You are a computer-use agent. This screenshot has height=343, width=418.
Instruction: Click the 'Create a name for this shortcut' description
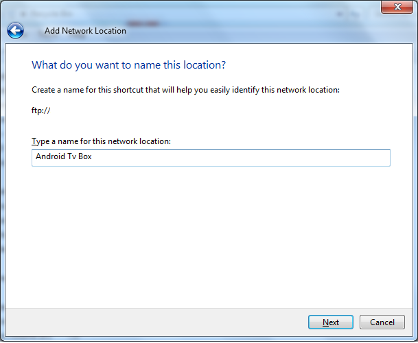(185, 90)
